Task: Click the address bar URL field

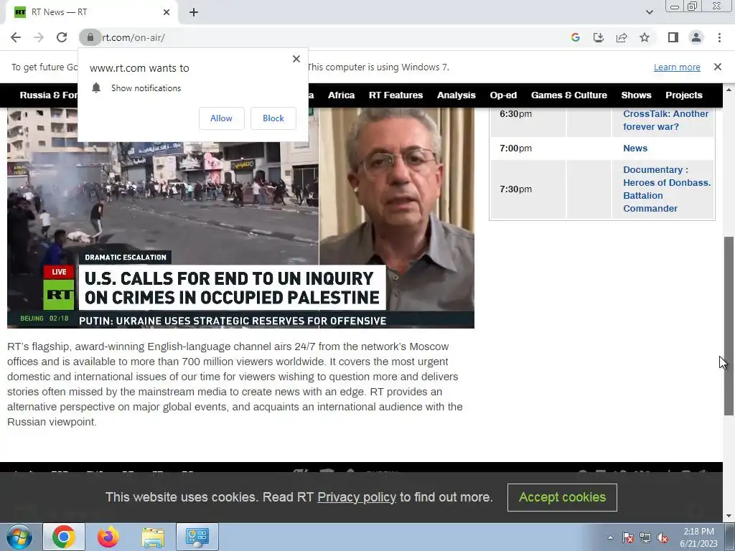Action: click(328, 37)
